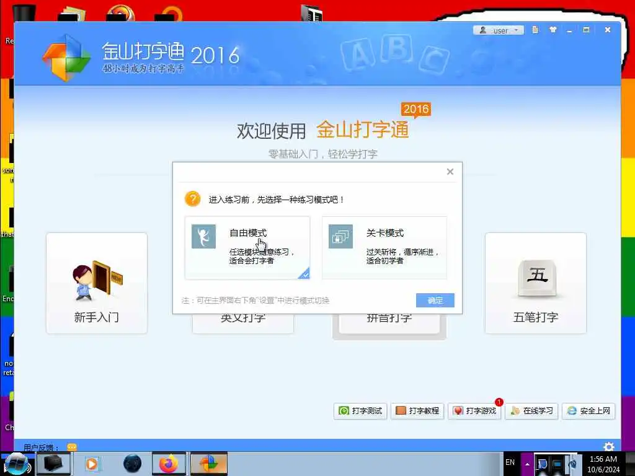Click the document icon in title bar
Viewport: 635px width, 476px height.
pos(535,30)
